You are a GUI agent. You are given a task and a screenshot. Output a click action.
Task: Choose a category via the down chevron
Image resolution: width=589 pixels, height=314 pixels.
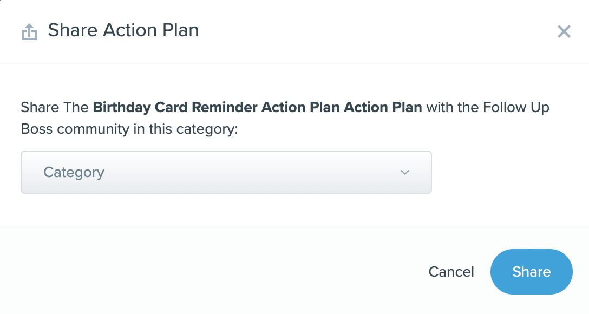coord(404,172)
